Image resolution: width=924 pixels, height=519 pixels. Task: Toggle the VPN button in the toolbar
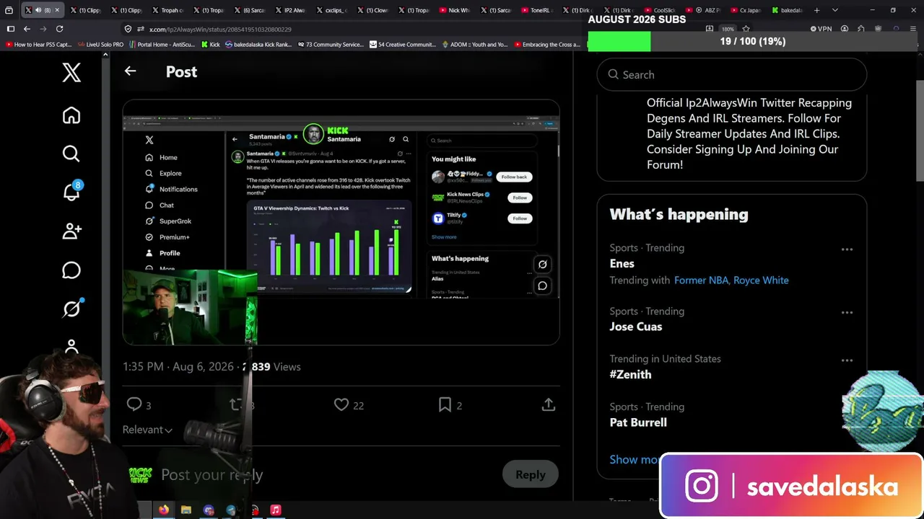tap(821, 29)
